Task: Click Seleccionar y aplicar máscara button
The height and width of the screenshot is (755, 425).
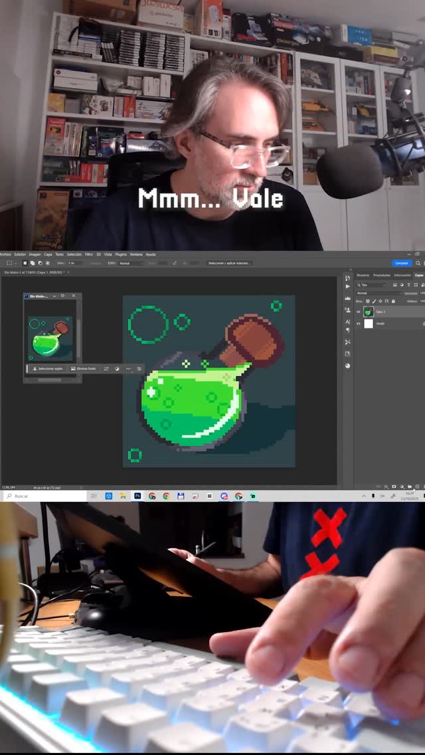Action: (x=230, y=263)
